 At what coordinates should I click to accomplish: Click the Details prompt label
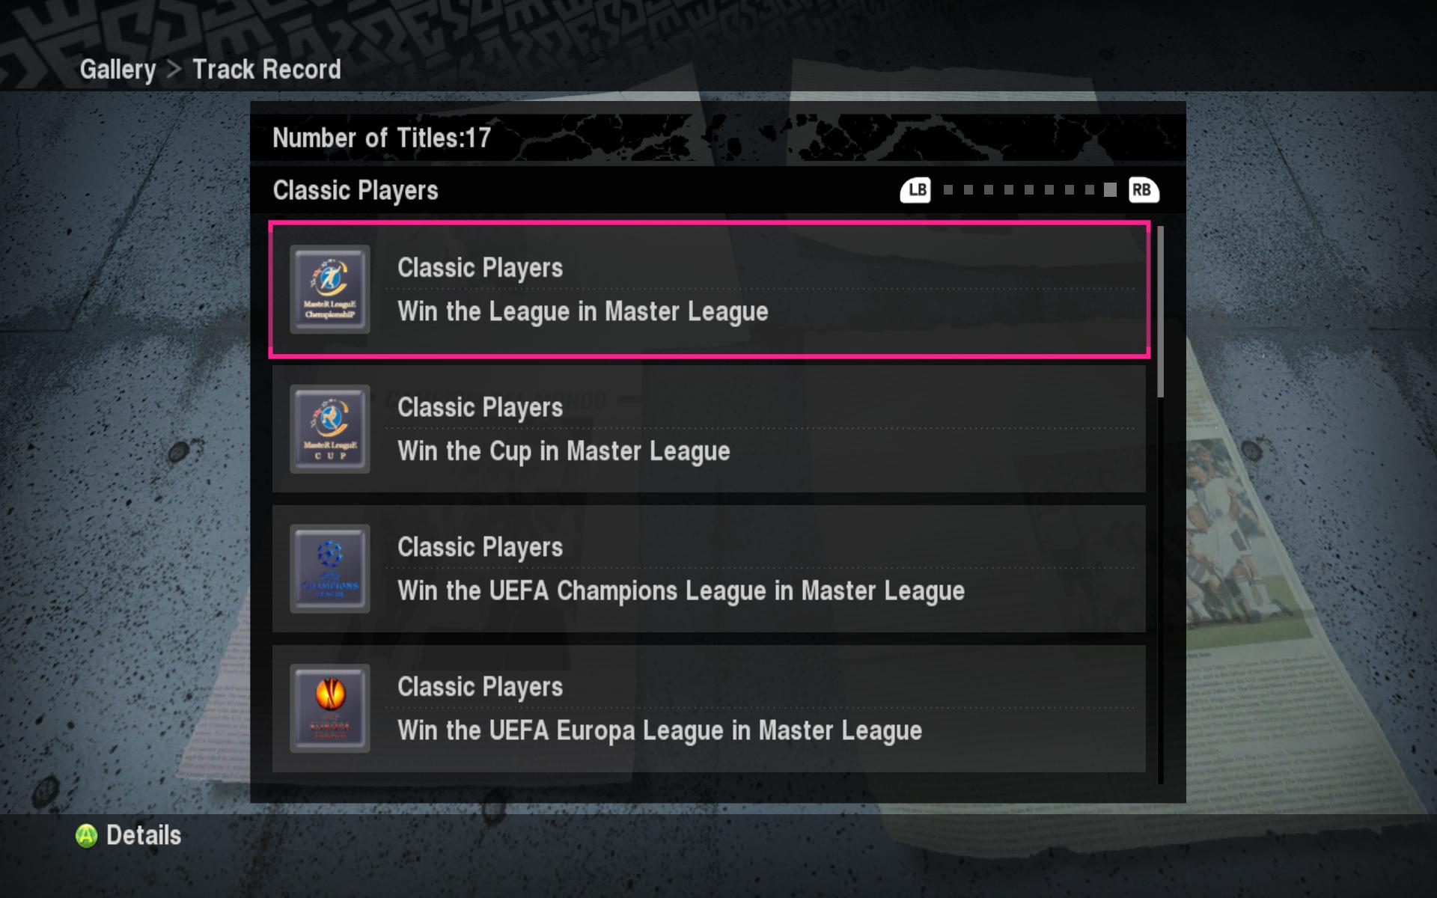pos(144,835)
